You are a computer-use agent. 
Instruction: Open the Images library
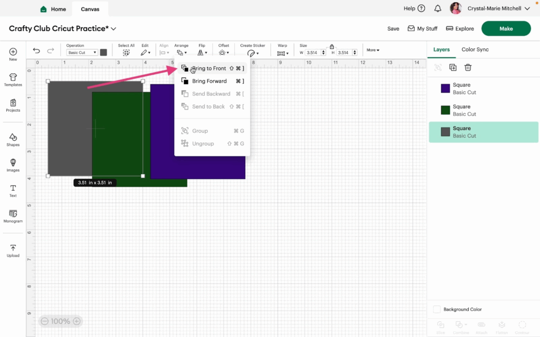pos(13,163)
